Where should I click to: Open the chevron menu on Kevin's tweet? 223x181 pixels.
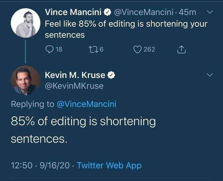click(x=210, y=75)
